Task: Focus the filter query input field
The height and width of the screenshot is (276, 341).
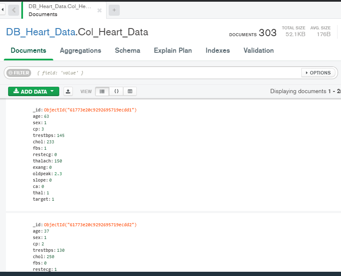Action: coord(168,73)
